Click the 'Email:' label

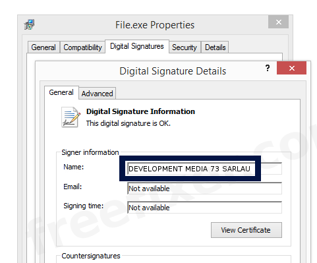click(x=72, y=187)
